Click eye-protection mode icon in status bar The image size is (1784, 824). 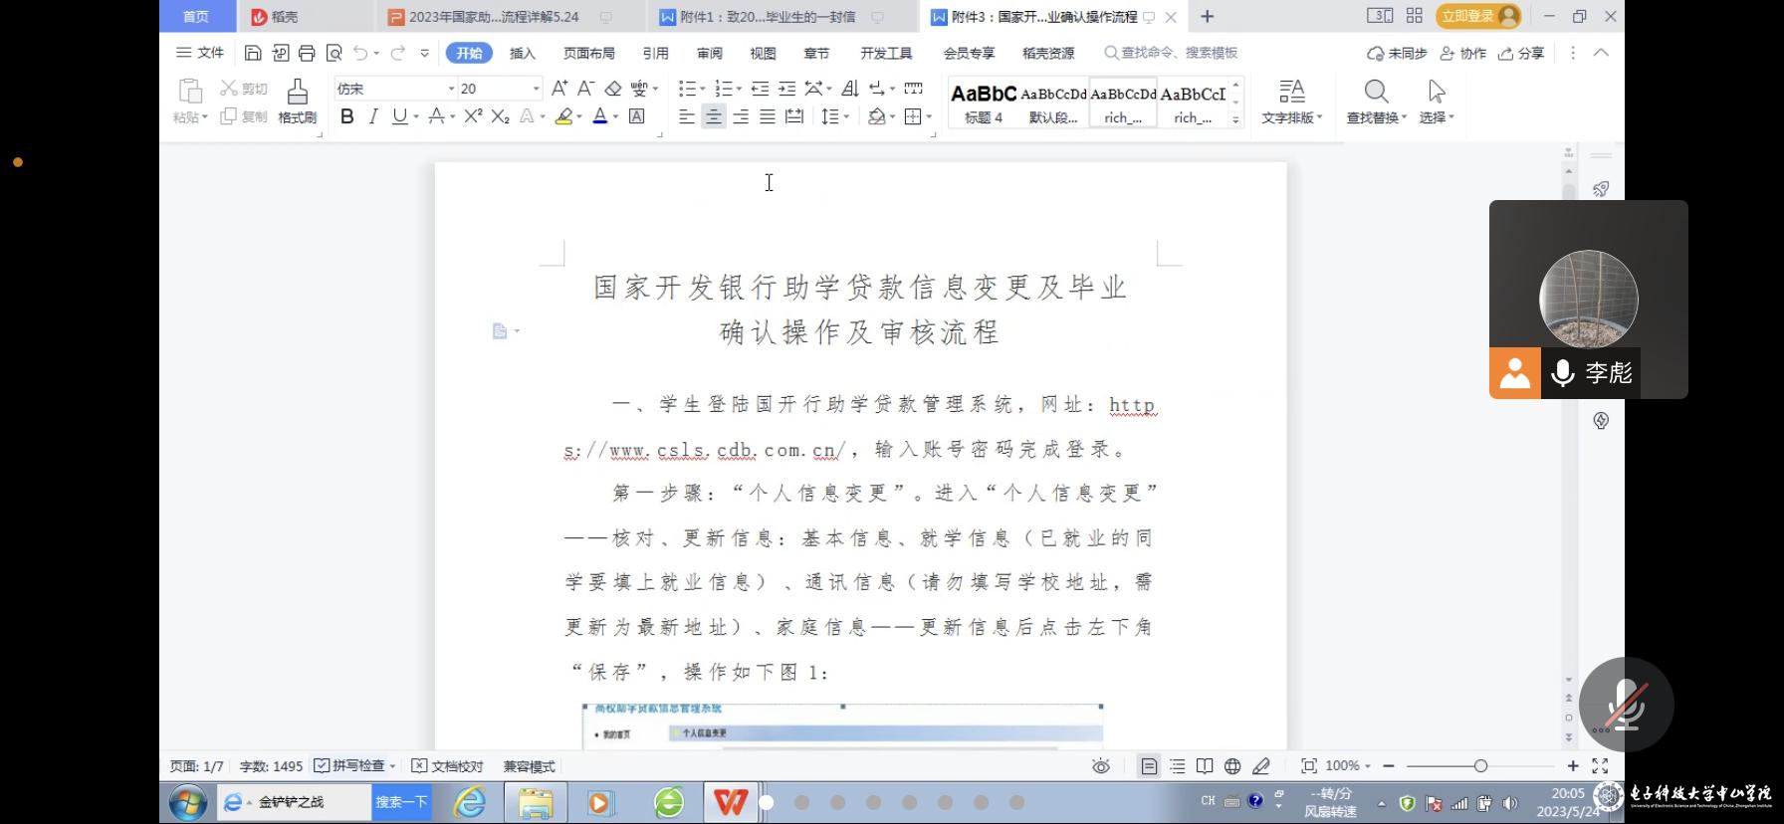click(x=1101, y=766)
